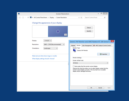This screenshot has height=101, width=129.
Task: Click the Back navigation arrow
Action: 20,18
